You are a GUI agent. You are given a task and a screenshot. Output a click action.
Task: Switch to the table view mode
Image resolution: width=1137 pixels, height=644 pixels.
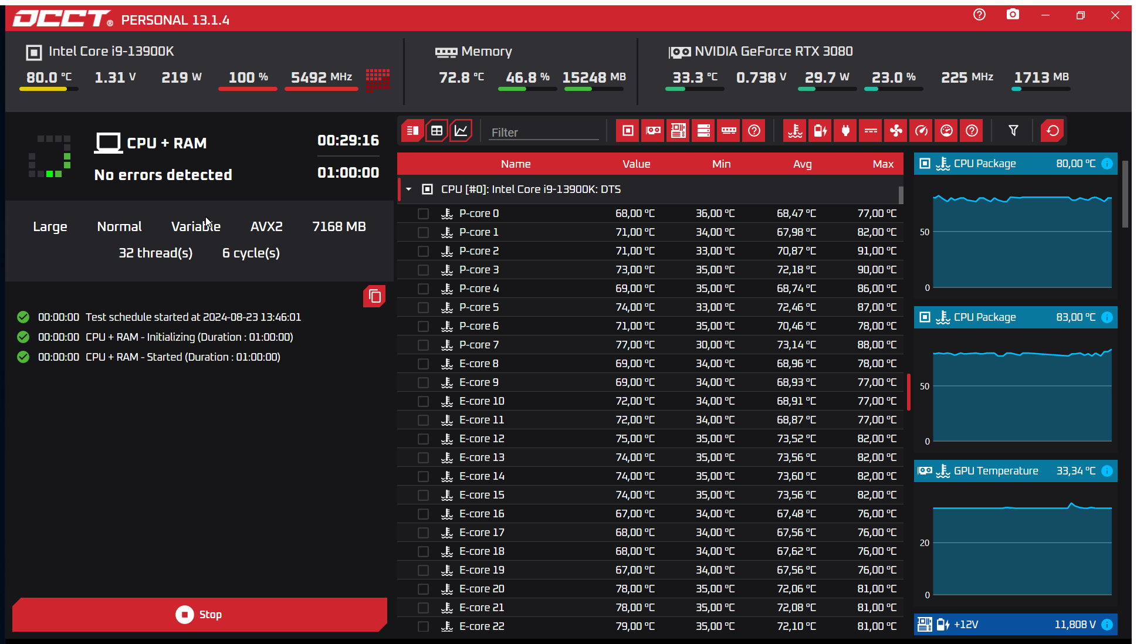(x=436, y=131)
